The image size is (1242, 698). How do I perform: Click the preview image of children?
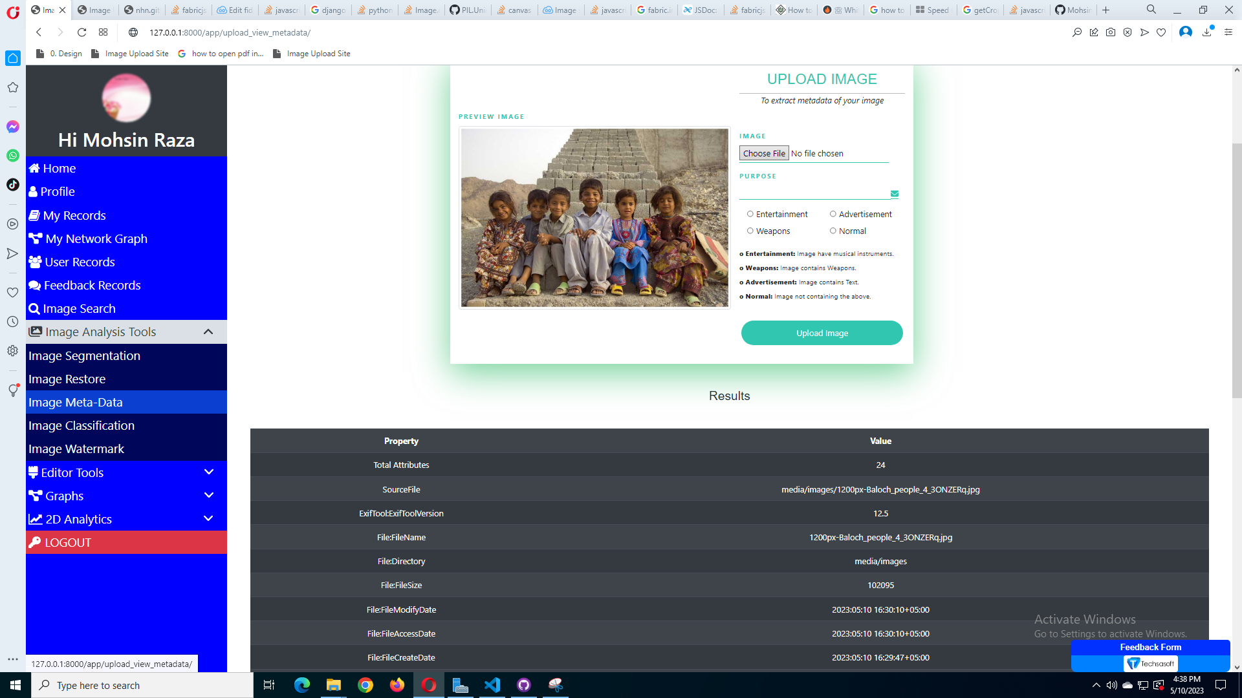(x=594, y=218)
